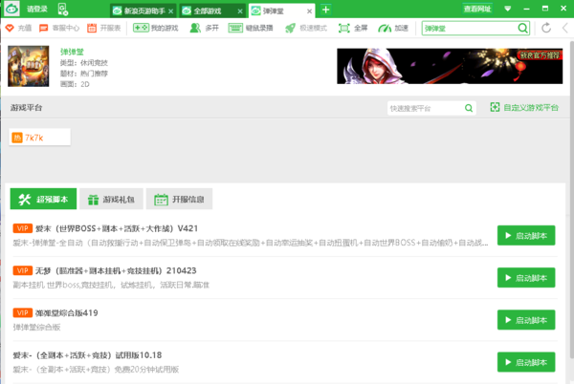Click the top search magnifier icon
The image size is (574, 384).
pyautogui.click(x=522, y=28)
